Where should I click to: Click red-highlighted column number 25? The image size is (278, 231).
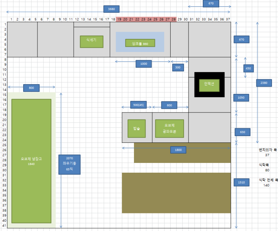(x=155, y=19)
